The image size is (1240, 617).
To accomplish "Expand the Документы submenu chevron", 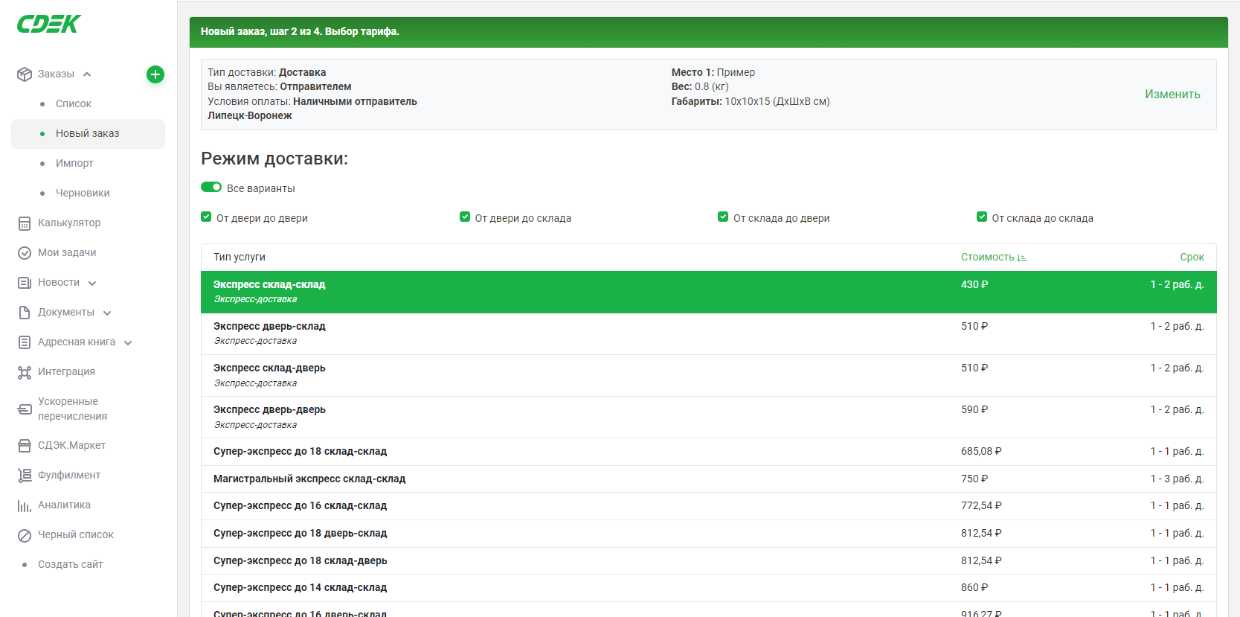I will tap(107, 313).
